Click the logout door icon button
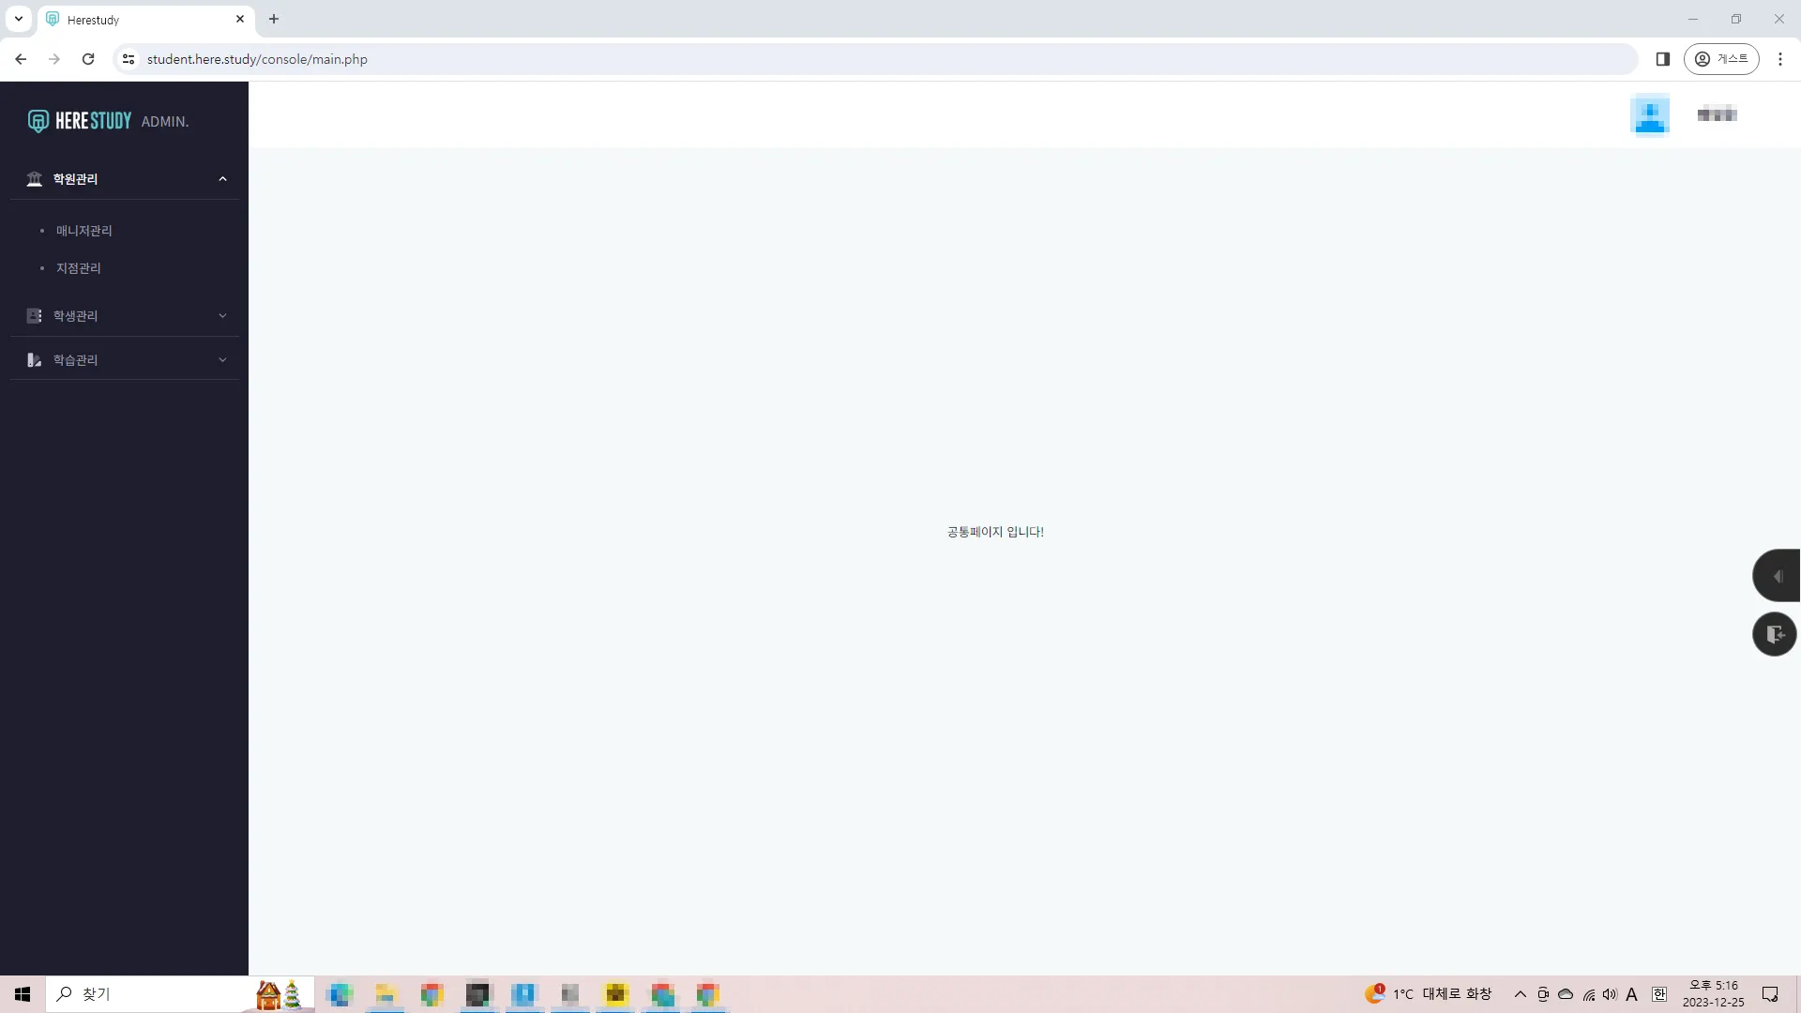The height and width of the screenshot is (1013, 1801). (1774, 634)
